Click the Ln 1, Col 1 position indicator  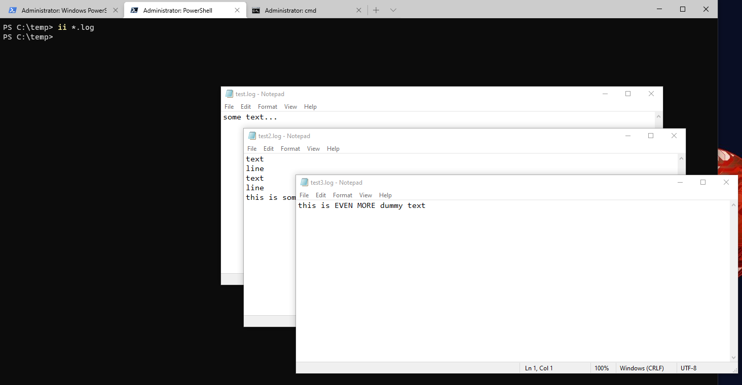tap(538, 368)
